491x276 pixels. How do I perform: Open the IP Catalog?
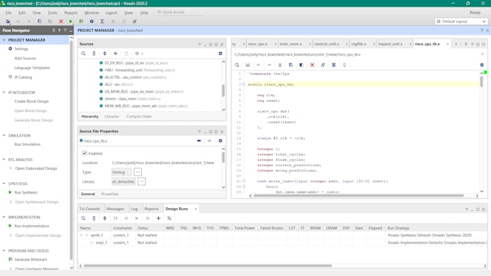(x=23, y=77)
